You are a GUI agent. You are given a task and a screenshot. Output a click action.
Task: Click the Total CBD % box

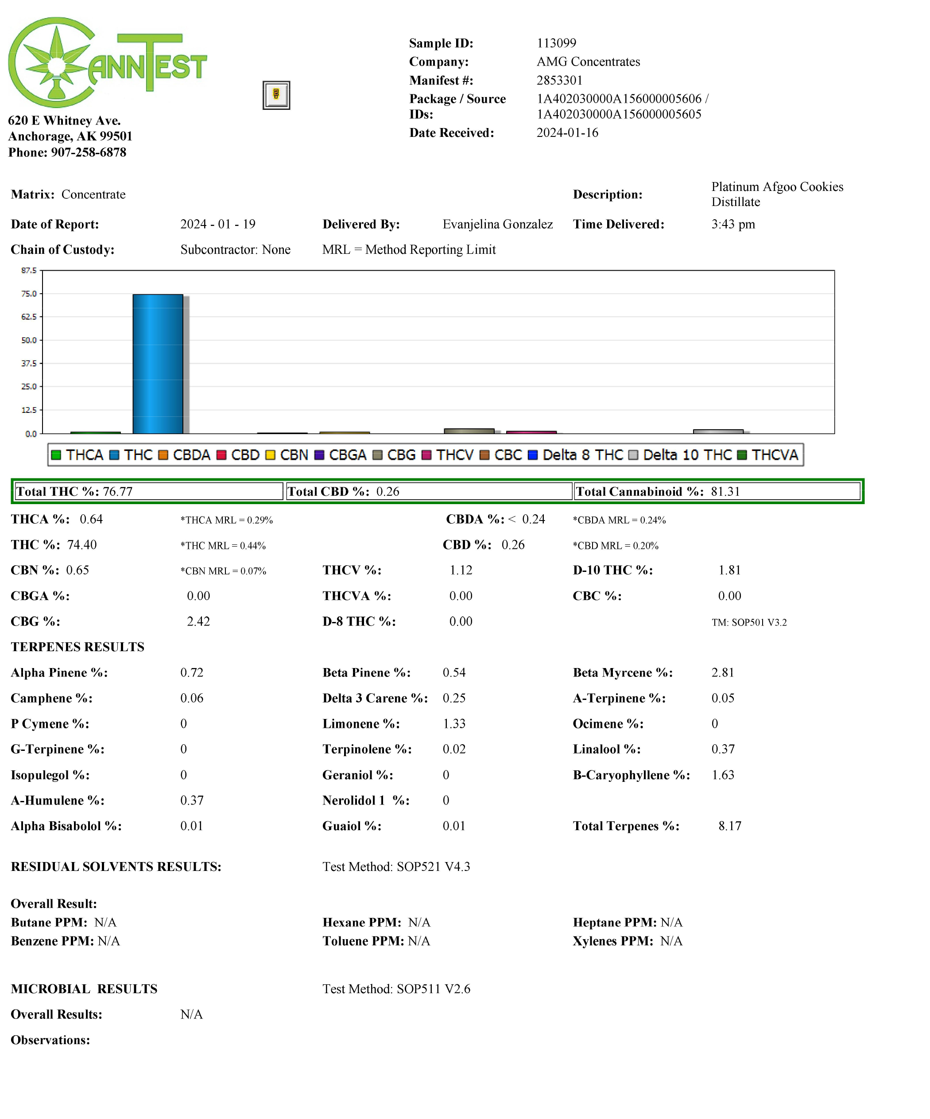(429, 491)
